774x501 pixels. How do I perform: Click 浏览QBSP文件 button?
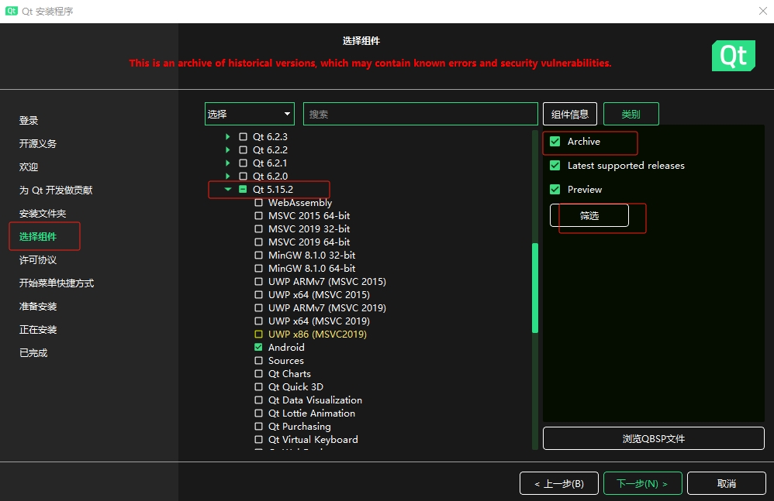tap(654, 438)
